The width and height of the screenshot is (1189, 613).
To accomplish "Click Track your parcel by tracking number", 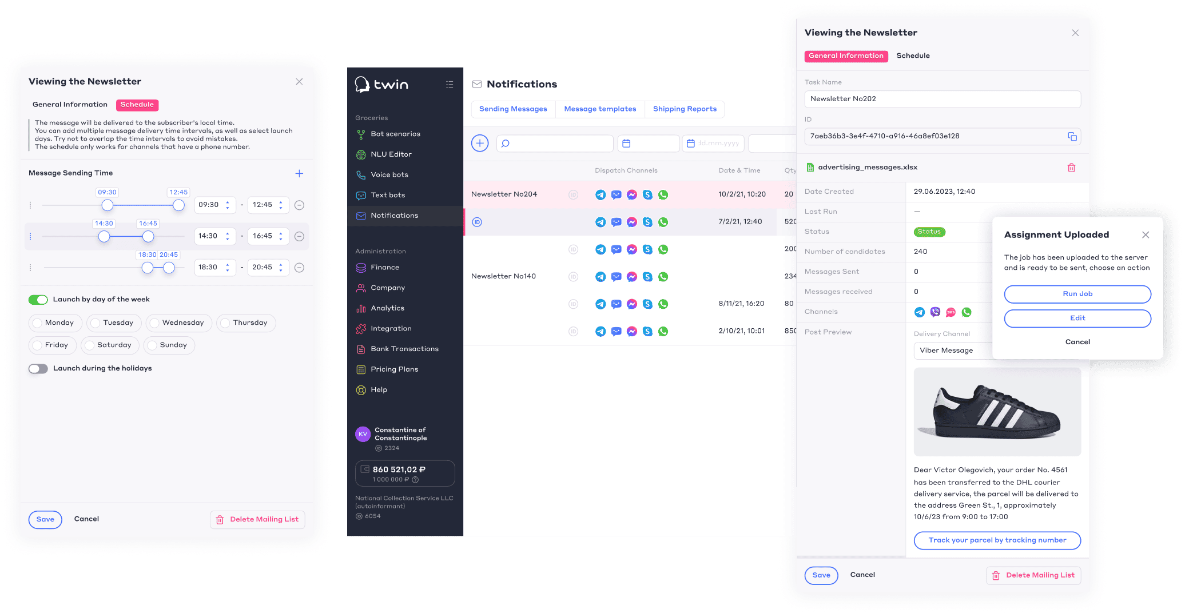I will click(997, 540).
